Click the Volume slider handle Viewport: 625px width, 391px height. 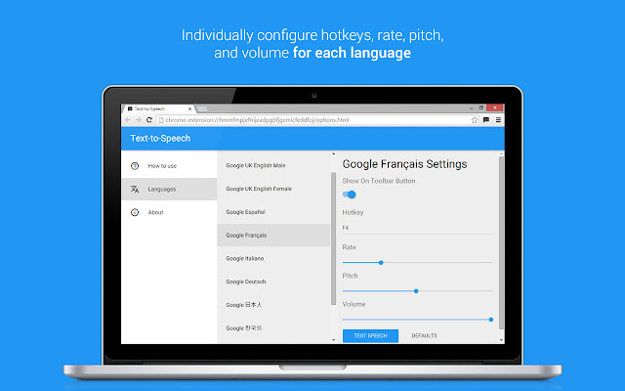491,320
